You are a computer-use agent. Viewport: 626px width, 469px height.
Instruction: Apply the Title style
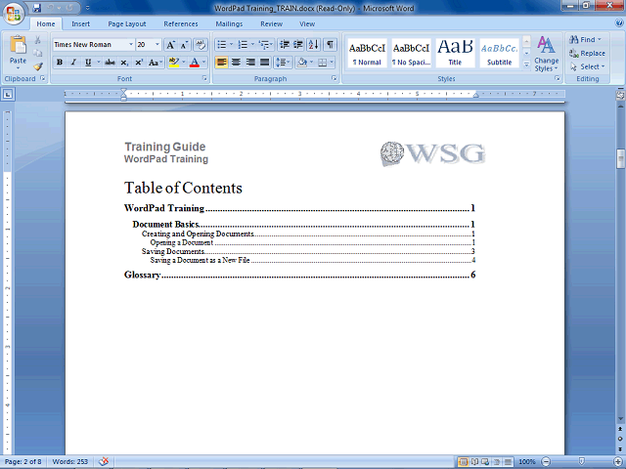[x=455, y=54]
